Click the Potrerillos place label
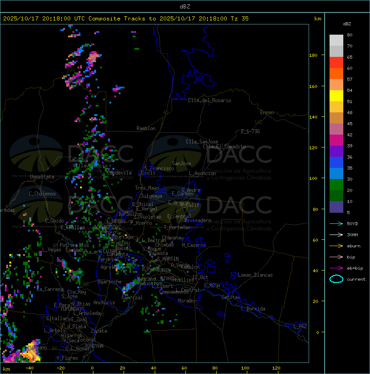 74,245
